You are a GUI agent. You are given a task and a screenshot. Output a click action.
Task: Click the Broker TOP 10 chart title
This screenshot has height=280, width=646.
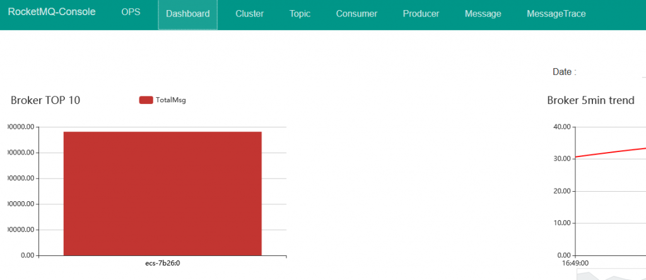click(45, 100)
